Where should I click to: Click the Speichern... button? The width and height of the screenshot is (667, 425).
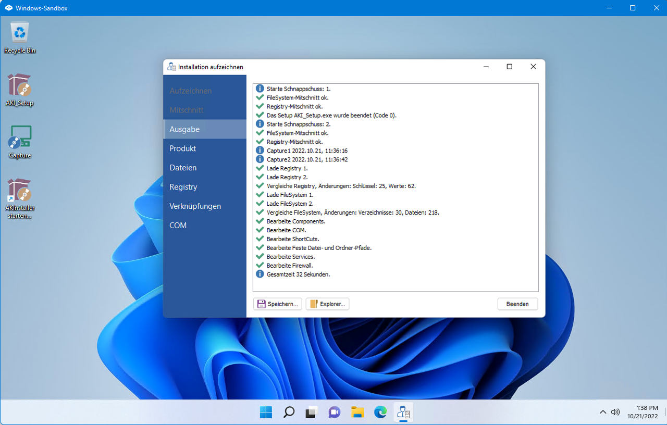coord(278,304)
